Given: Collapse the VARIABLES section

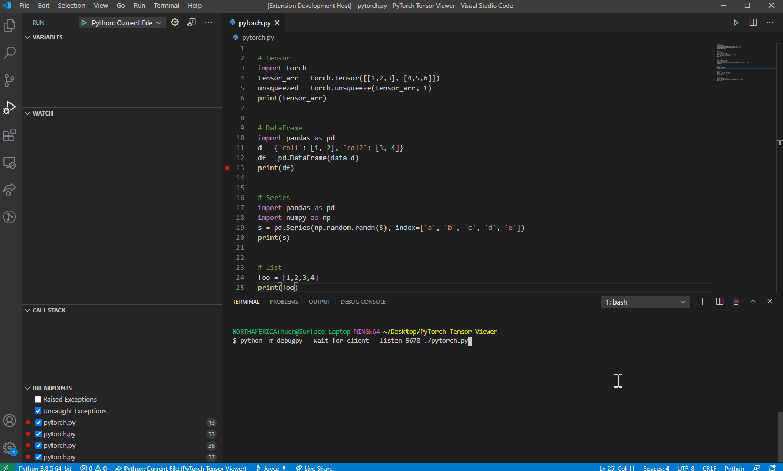Looking at the screenshot, I should click(x=122, y=37).
